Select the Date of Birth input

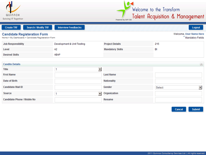click(78, 81)
